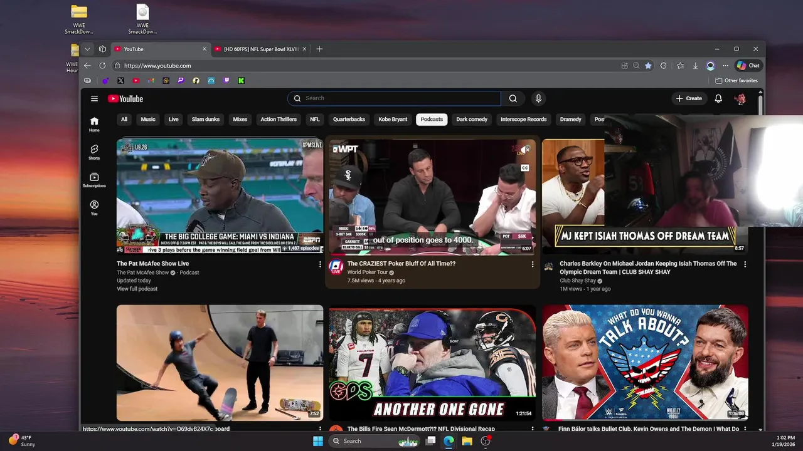Viewport: 803px width, 451px height.
Task: Select the Quarterbacks filter chip
Action: 349,119
